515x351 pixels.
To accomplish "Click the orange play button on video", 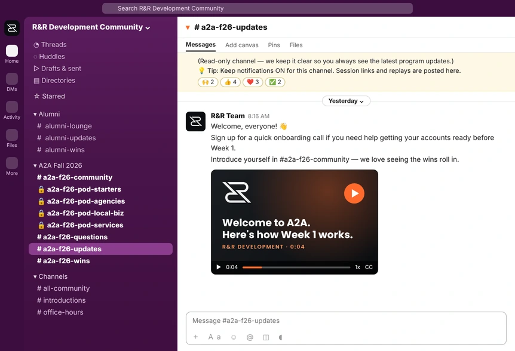I will pos(354,193).
